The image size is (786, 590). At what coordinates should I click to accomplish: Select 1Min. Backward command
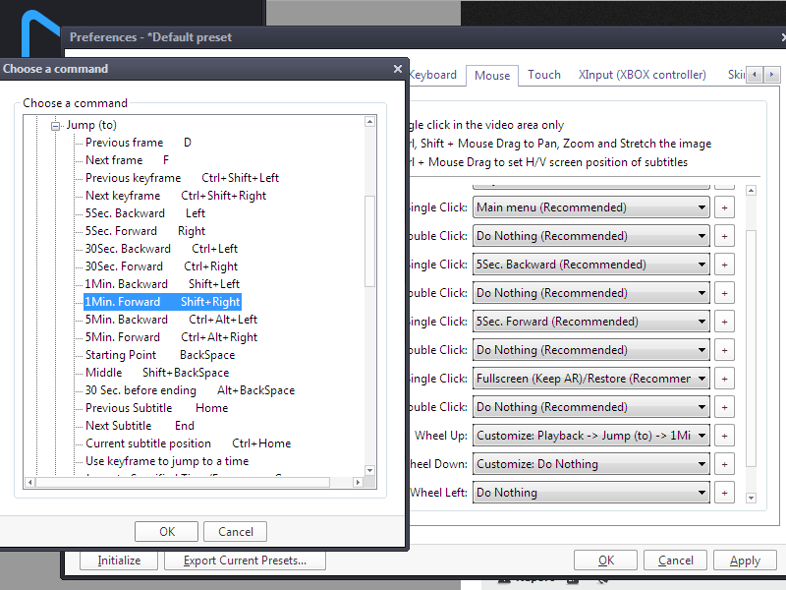point(162,284)
